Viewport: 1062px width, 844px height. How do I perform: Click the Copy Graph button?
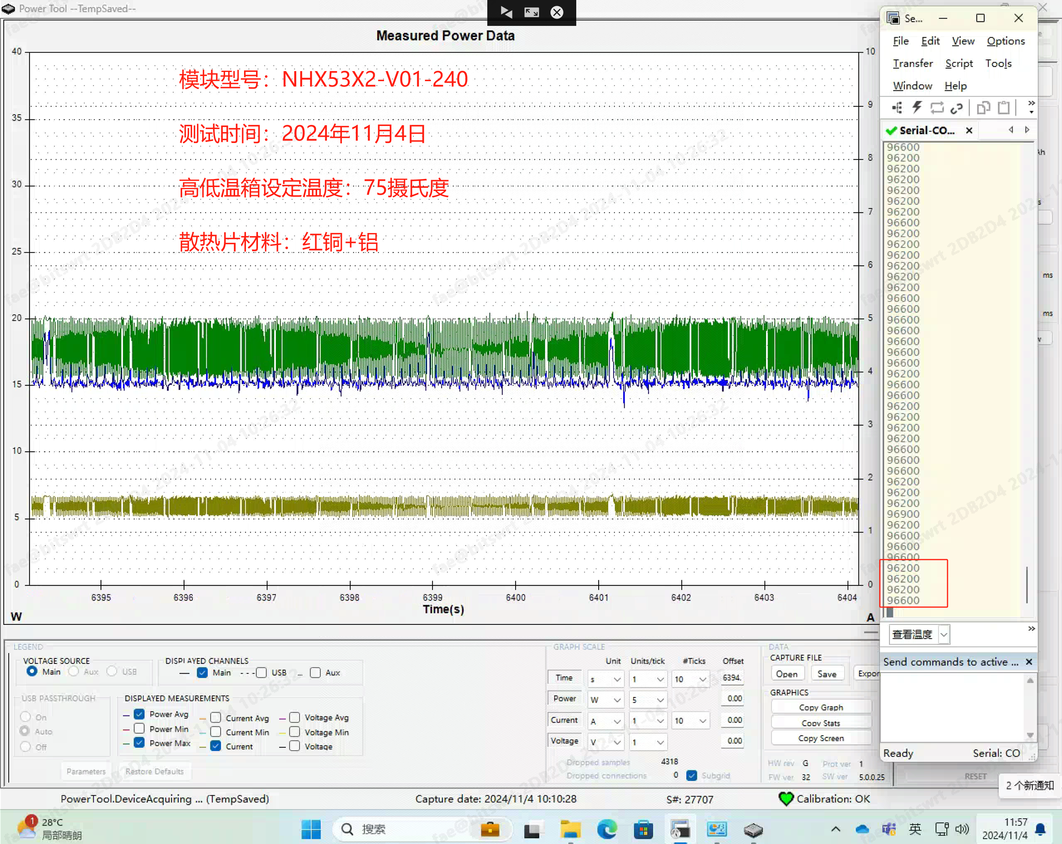point(821,707)
